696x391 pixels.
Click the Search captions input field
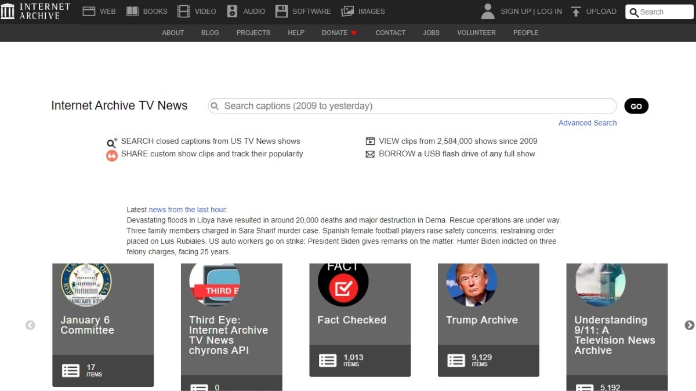pos(412,106)
